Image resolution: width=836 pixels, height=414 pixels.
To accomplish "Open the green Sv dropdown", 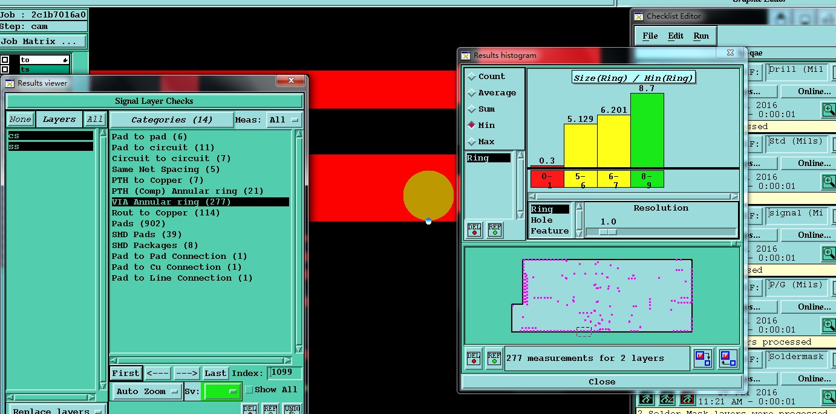I will point(222,391).
